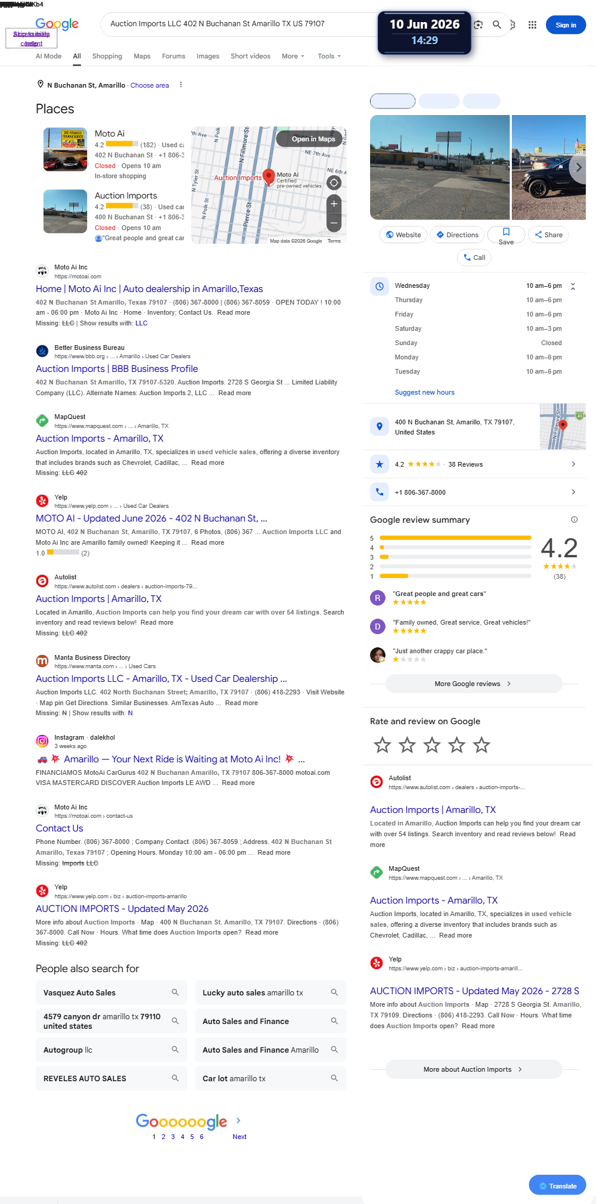
Task: Select the first rating star
Action: pos(382,745)
